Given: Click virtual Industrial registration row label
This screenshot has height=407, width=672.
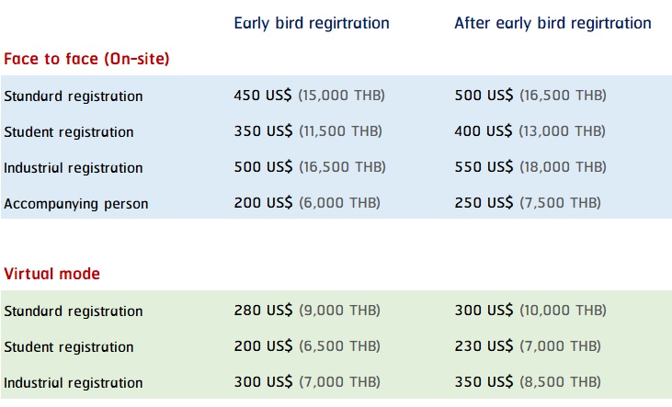Looking at the screenshot, I should (x=74, y=383).
